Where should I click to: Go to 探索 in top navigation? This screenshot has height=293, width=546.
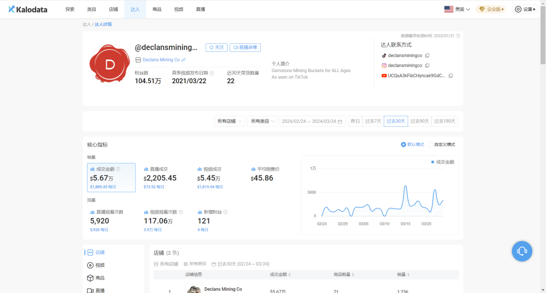coord(70,10)
